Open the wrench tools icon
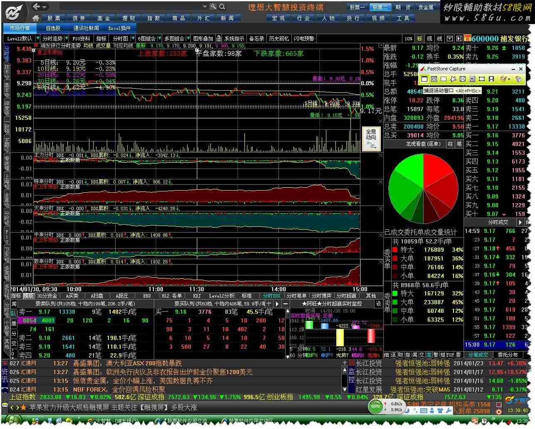This screenshot has height=429, width=535. point(213,7)
